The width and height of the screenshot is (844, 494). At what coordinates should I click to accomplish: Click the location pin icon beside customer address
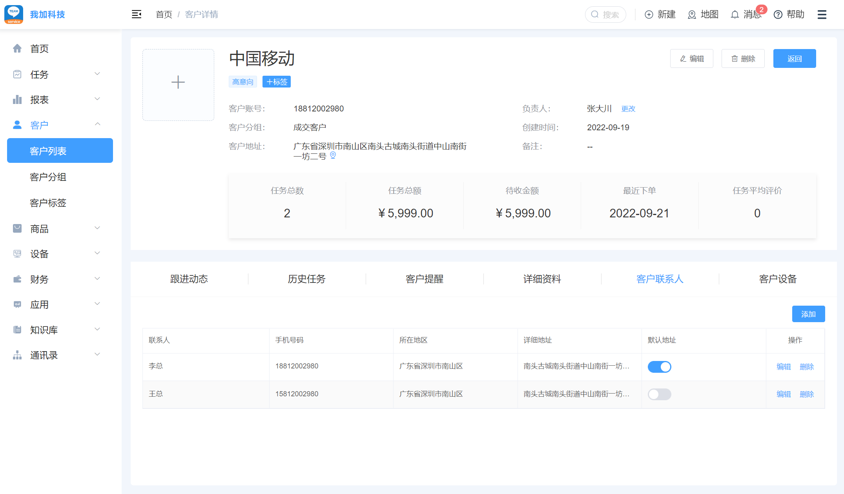333,155
